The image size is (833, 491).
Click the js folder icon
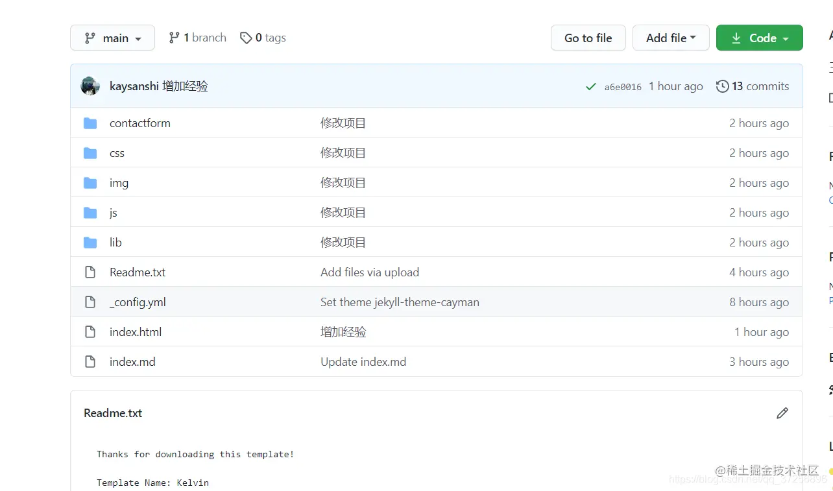click(x=90, y=213)
